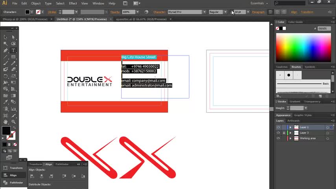
Task: Set paragraph alignment to right in control bar
Action: pyautogui.click(x=284, y=12)
